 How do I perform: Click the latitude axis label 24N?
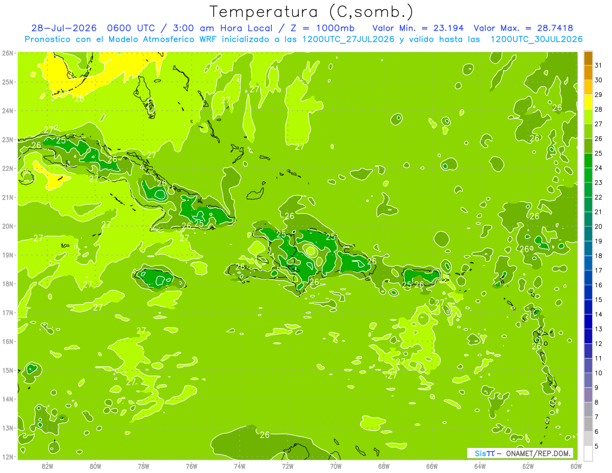[x=7, y=111]
